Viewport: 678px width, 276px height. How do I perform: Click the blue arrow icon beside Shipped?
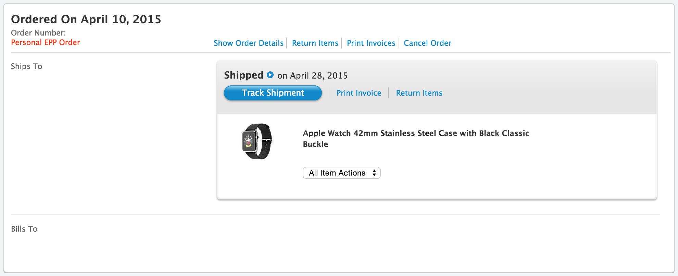pos(270,75)
